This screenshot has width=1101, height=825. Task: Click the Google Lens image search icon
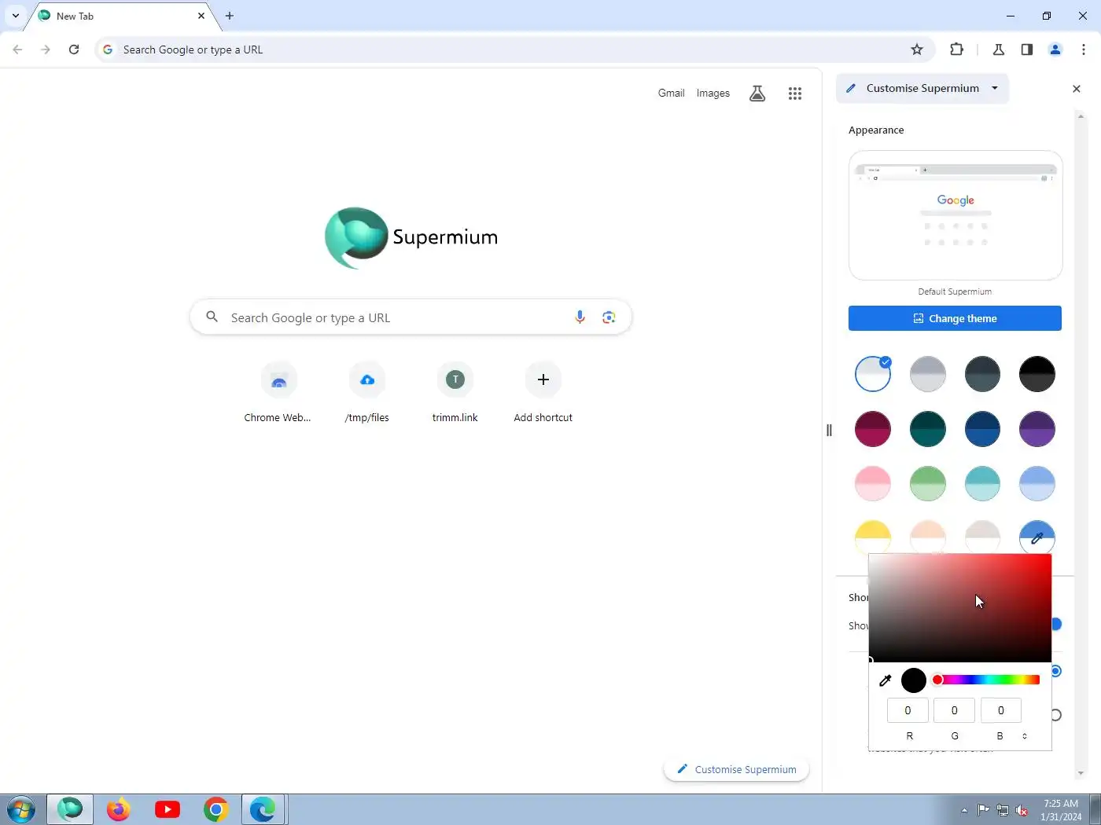[609, 317]
